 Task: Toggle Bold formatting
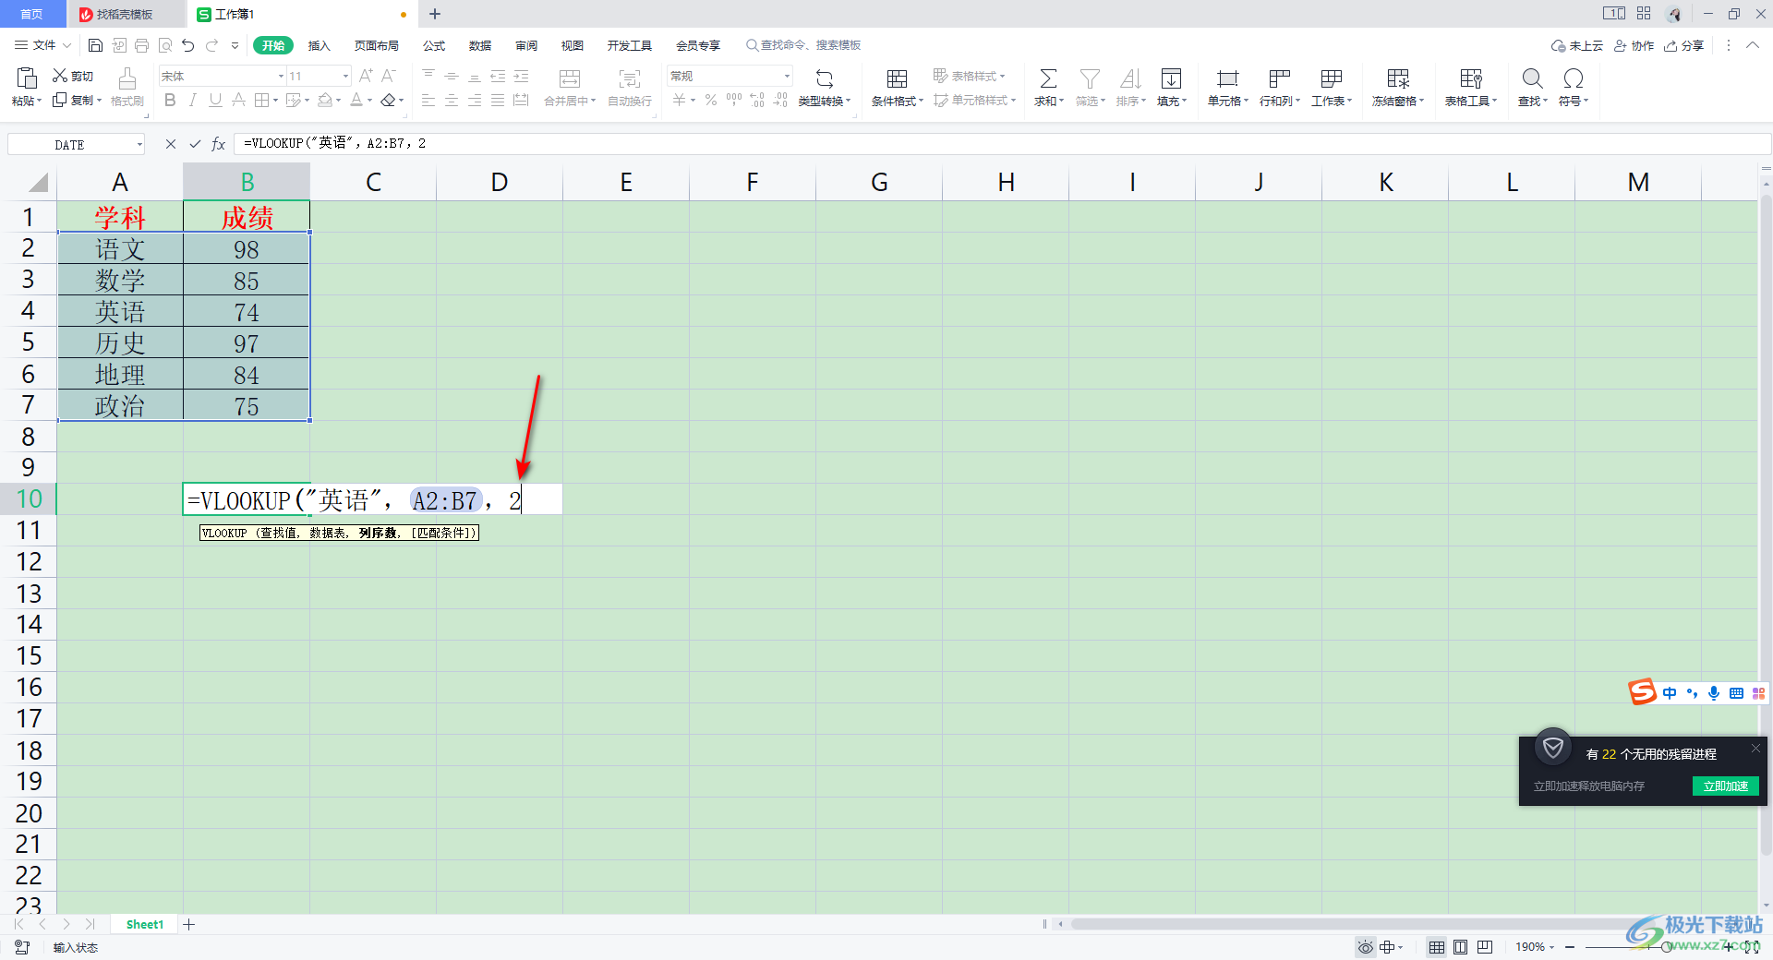tap(170, 100)
